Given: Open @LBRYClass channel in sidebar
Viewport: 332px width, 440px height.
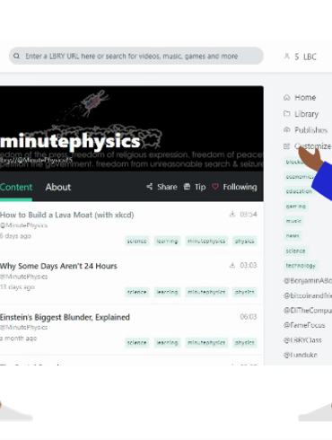Looking at the screenshot, I should (x=302, y=340).
